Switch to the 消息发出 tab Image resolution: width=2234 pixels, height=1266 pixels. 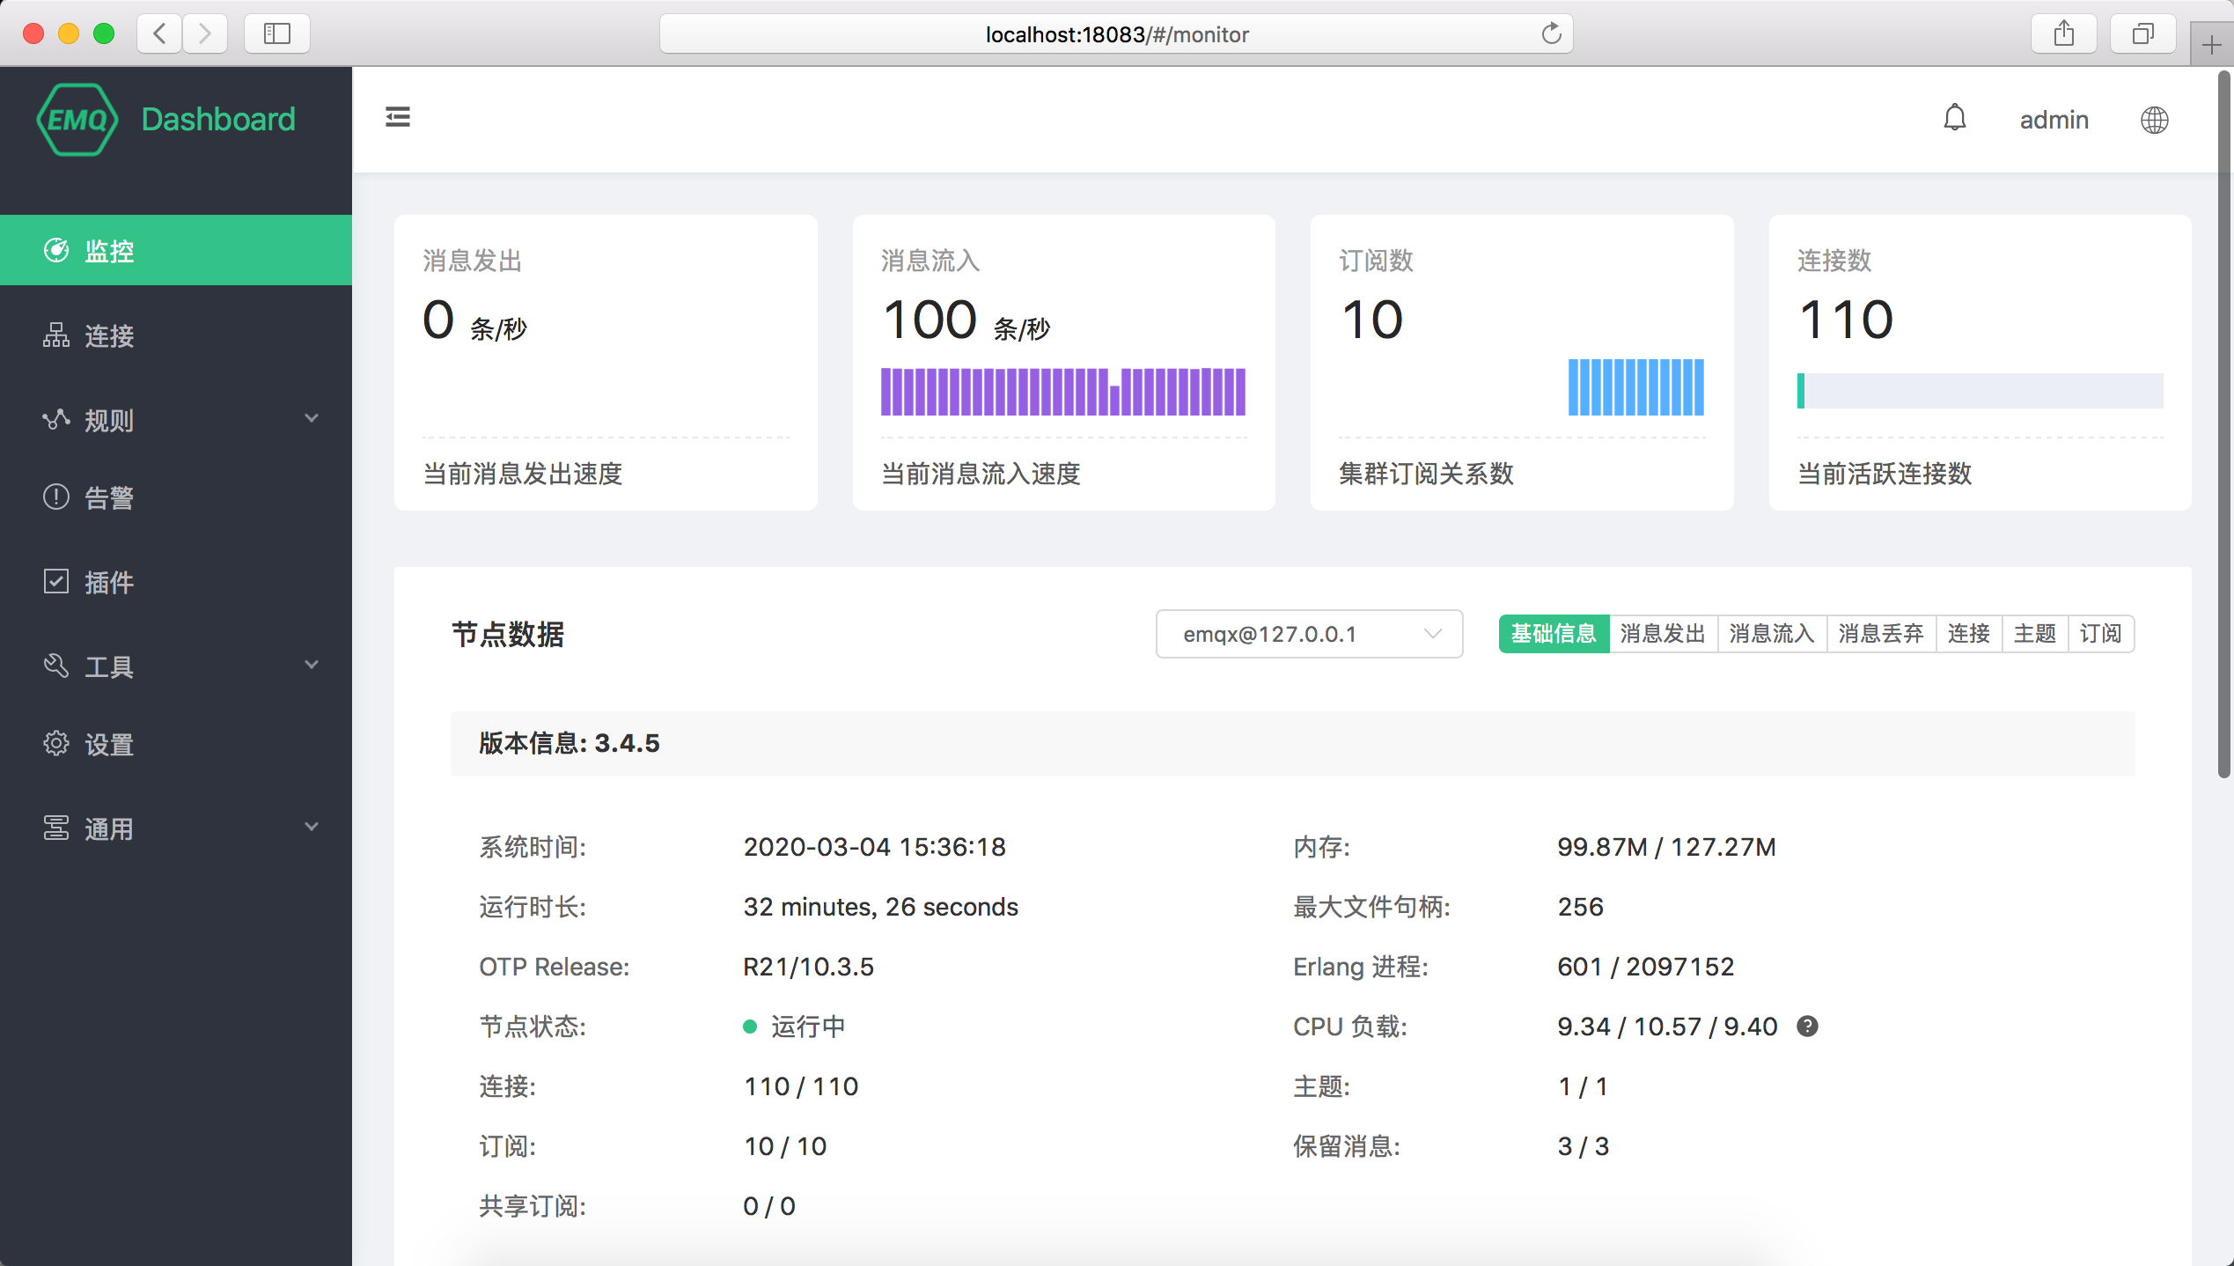click(x=1663, y=634)
